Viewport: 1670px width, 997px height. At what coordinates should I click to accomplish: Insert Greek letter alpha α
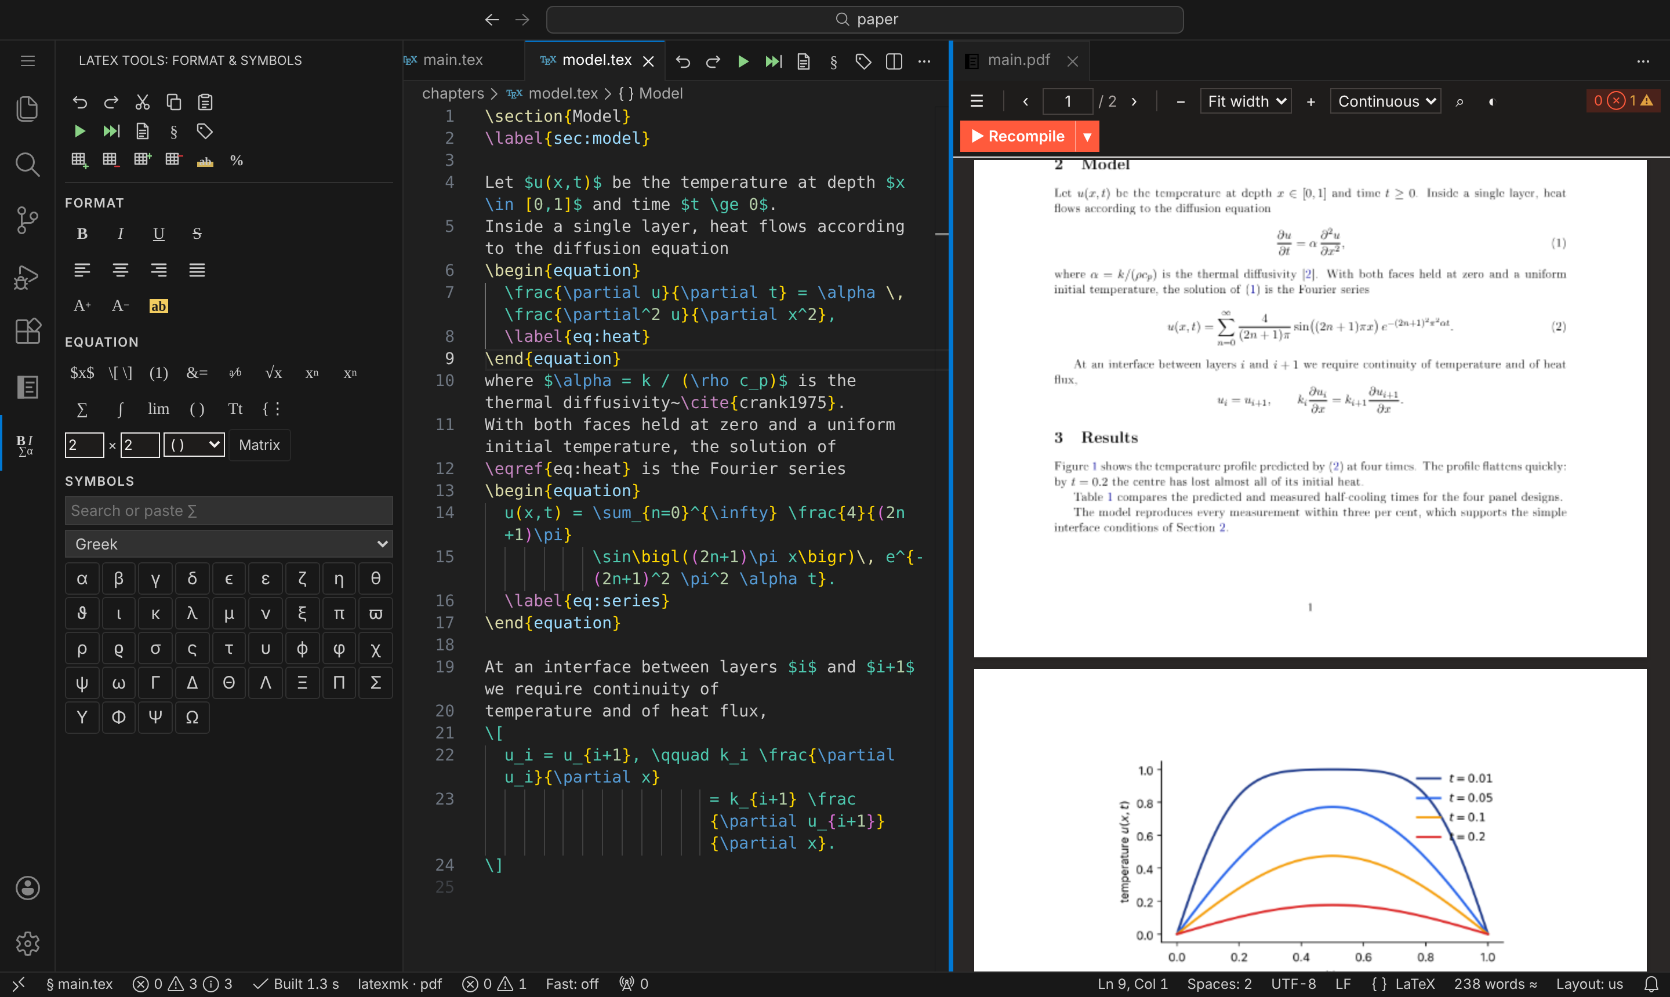82,578
